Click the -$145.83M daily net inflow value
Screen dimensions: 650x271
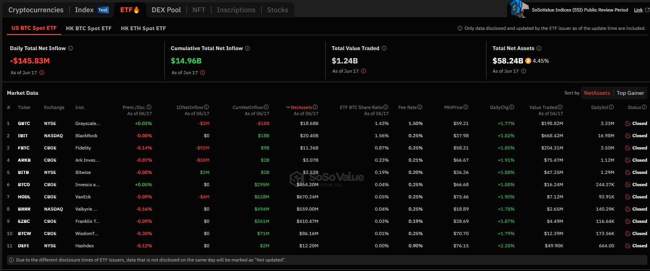(x=30, y=61)
